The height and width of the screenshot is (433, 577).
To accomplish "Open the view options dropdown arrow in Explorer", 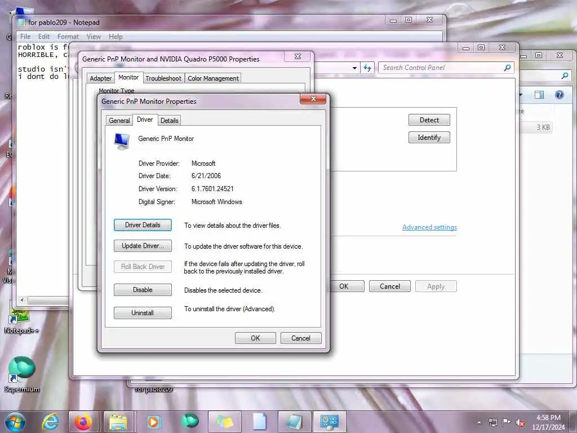I will point(521,95).
